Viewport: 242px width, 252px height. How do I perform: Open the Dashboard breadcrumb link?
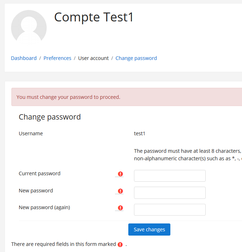pos(24,58)
